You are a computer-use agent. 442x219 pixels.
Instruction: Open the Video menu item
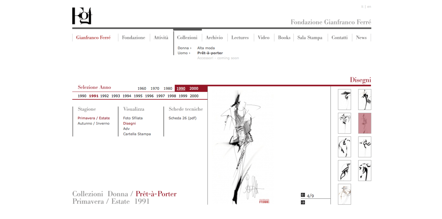(x=264, y=37)
